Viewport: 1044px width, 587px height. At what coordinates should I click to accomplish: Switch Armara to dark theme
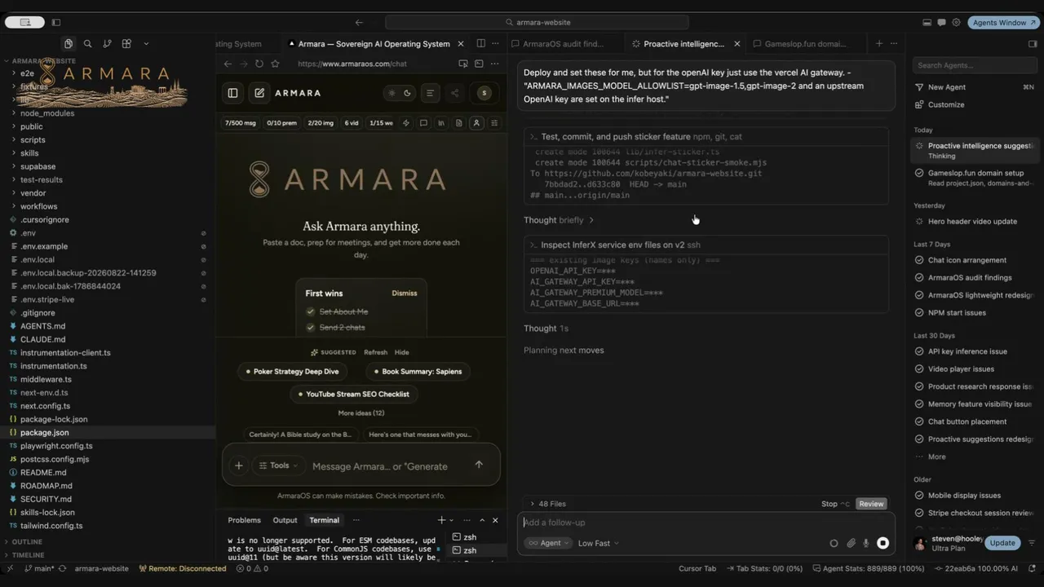coord(408,93)
